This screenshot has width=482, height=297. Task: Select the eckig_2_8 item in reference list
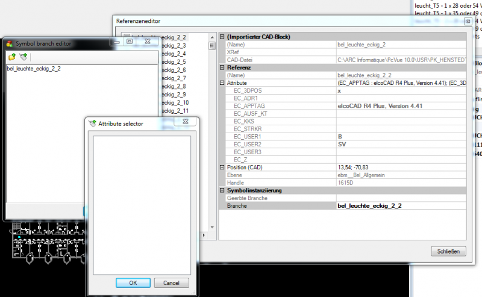[174, 86]
